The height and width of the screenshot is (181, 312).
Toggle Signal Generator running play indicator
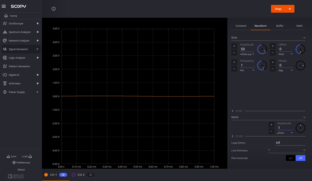pos(38,49)
